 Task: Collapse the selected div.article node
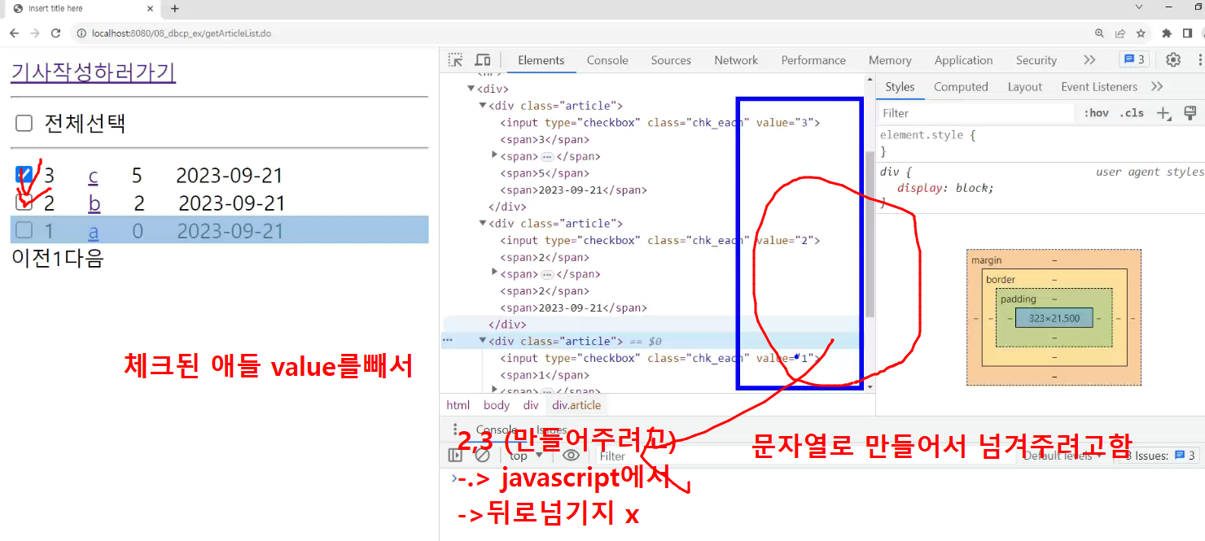pyautogui.click(x=482, y=341)
